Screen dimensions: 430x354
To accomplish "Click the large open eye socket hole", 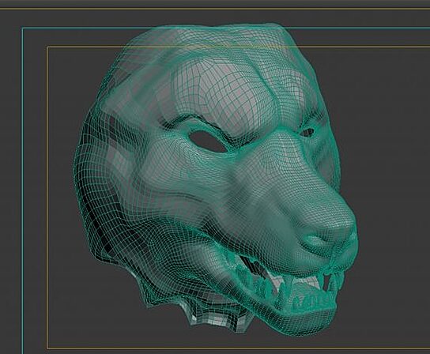I will tap(208, 141).
